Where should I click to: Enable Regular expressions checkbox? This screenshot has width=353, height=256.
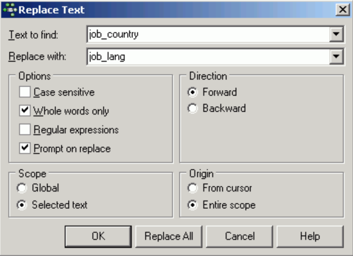(25, 129)
